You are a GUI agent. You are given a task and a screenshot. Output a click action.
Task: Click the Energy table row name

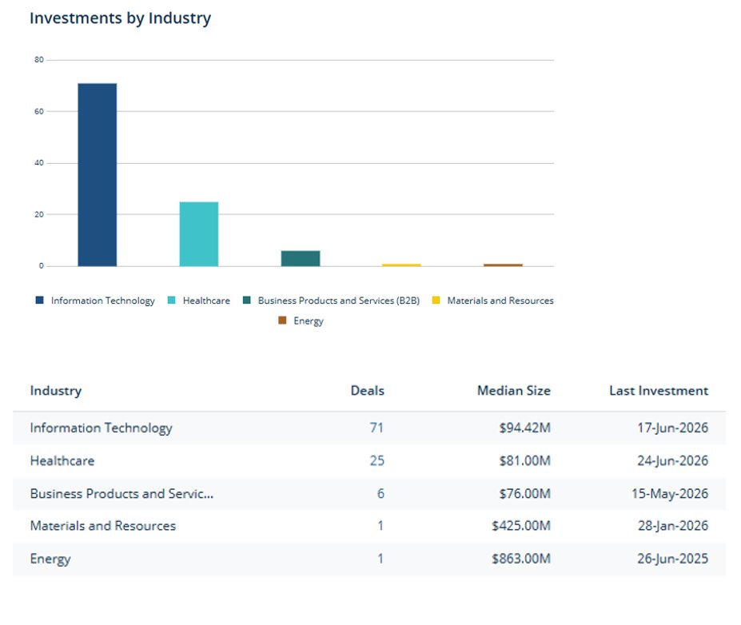[x=50, y=559]
